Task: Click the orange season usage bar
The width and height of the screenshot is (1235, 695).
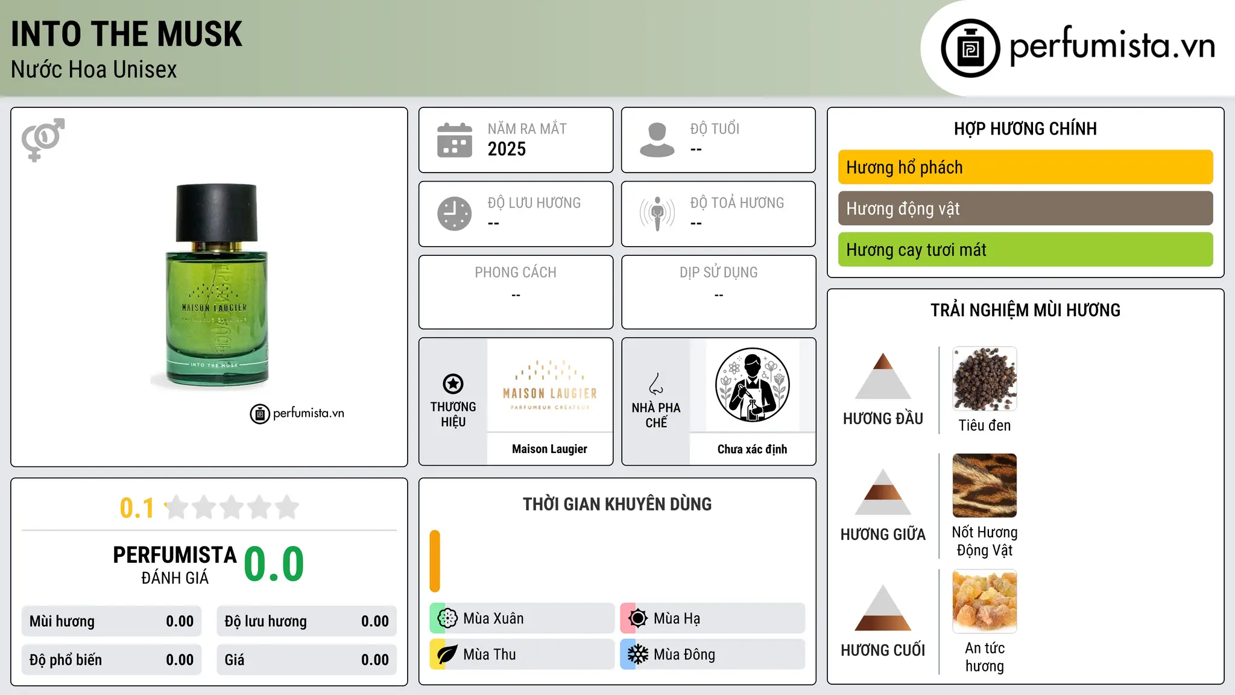Action: [435, 561]
